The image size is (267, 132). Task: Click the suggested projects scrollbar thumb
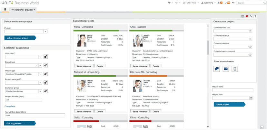[x=208, y=48]
